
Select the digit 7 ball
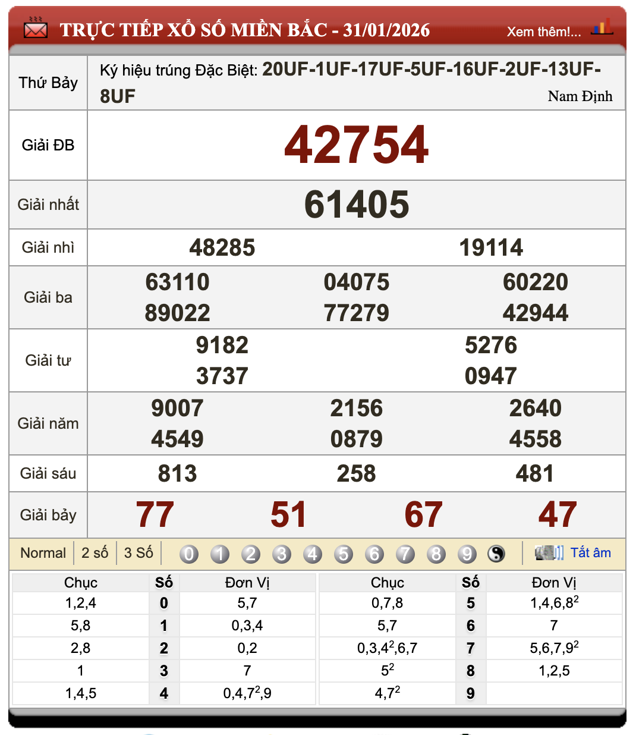[405, 553]
